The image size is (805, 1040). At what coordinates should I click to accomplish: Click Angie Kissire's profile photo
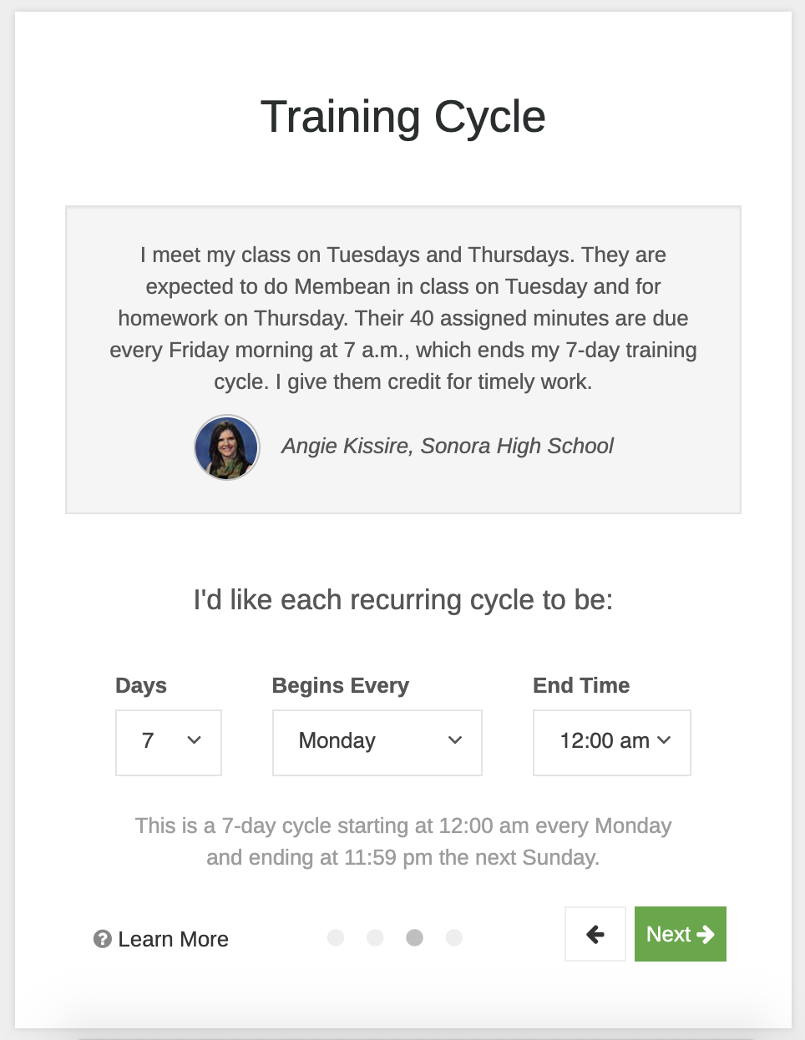pos(226,447)
